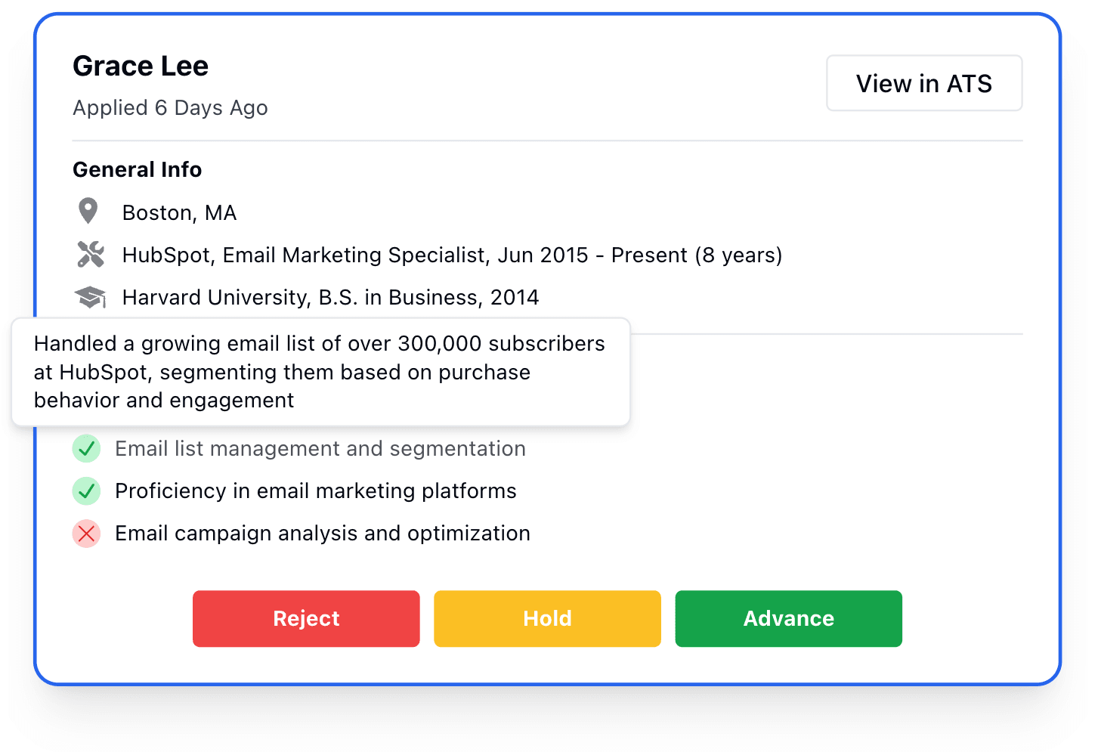Click Harvard University B.S. in Business line
Screen dimensions: 1101x752
click(x=330, y=298)
